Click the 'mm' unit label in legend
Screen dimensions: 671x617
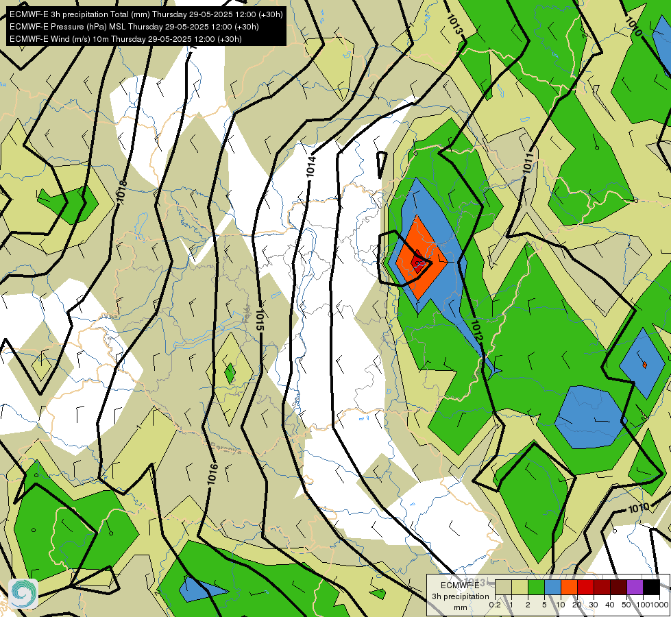(x=461, y=607)
